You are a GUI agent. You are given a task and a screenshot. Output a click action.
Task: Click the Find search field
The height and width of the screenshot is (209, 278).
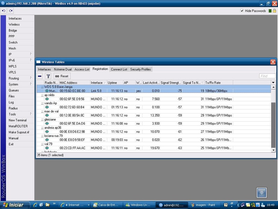(267, 76)
